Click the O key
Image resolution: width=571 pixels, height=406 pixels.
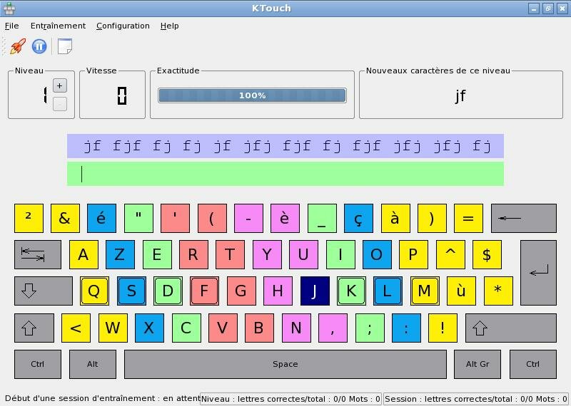click(378, 254)
